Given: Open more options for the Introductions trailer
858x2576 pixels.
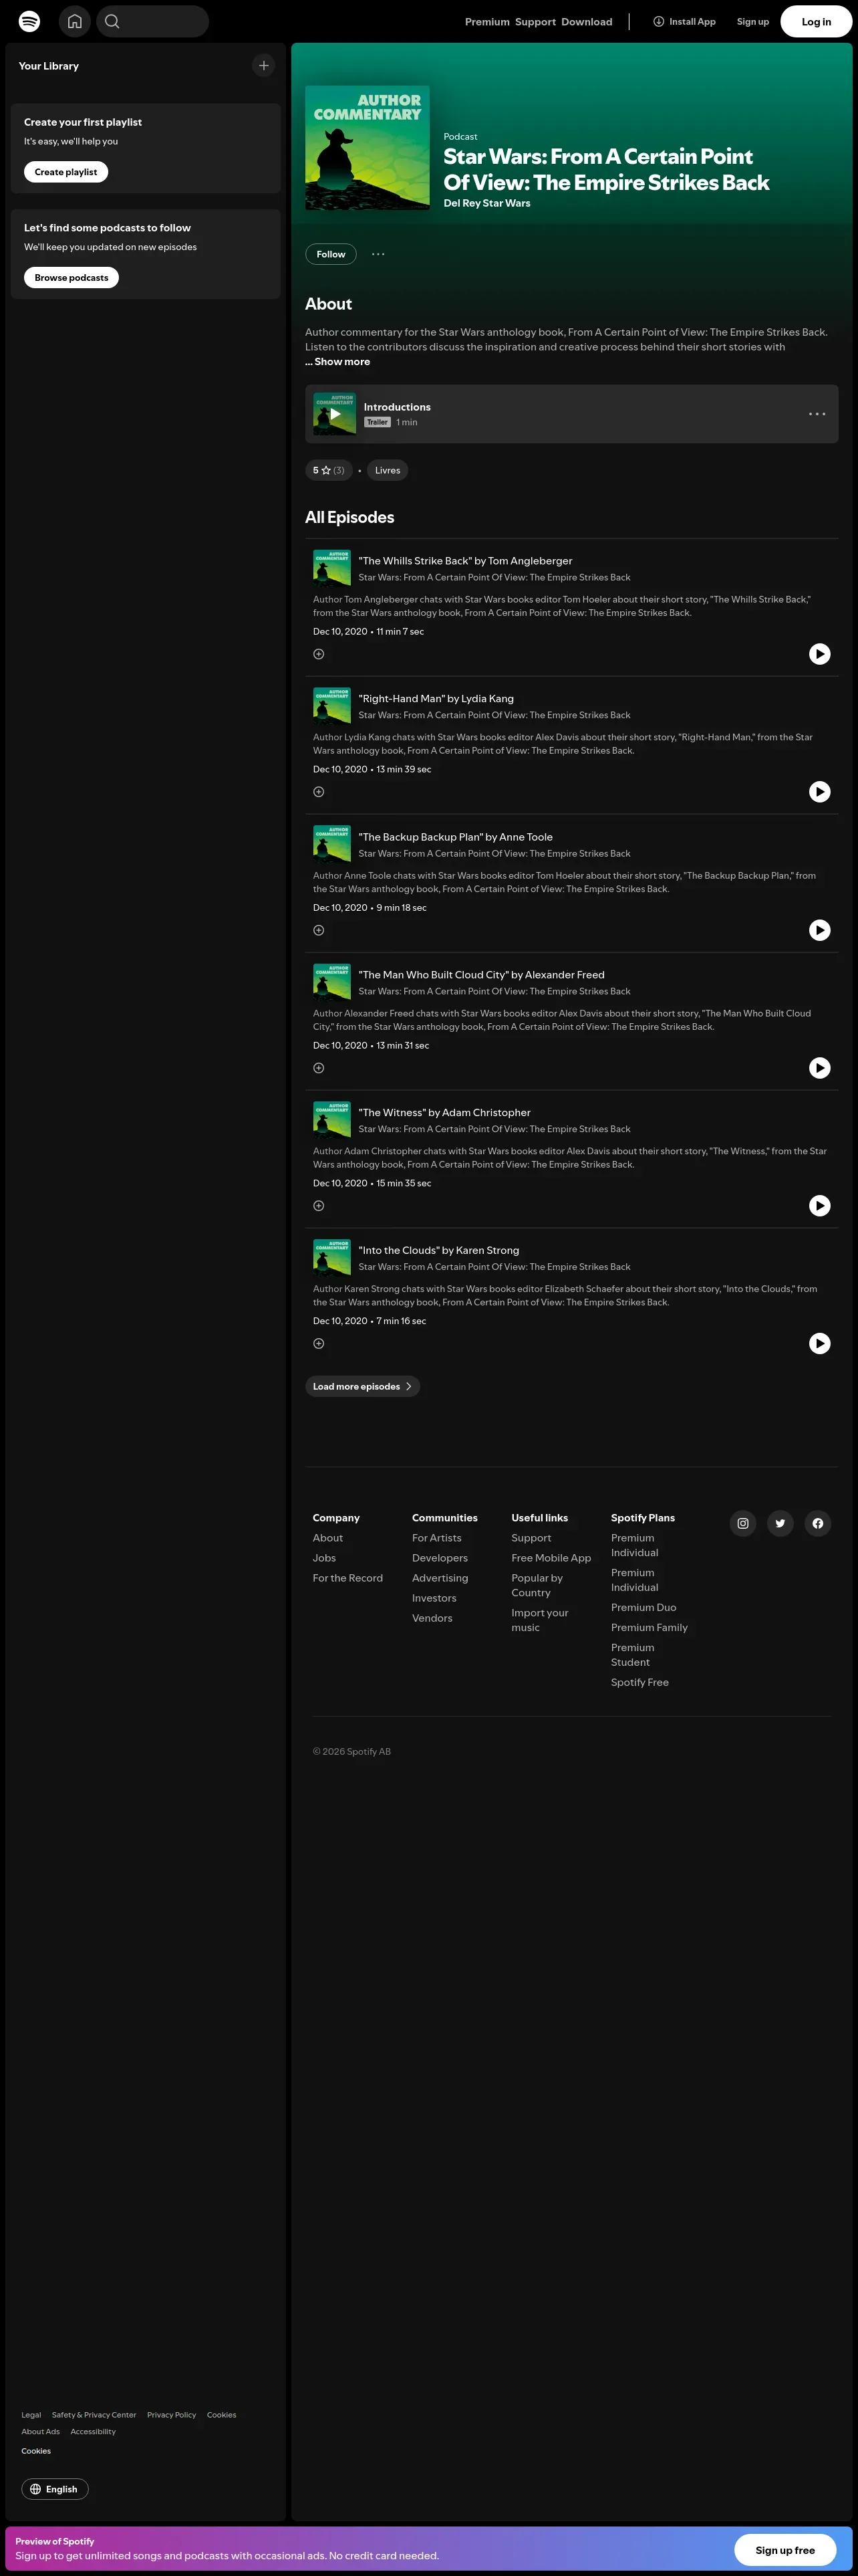Looking at the screenshot, I should coord(817,414).
